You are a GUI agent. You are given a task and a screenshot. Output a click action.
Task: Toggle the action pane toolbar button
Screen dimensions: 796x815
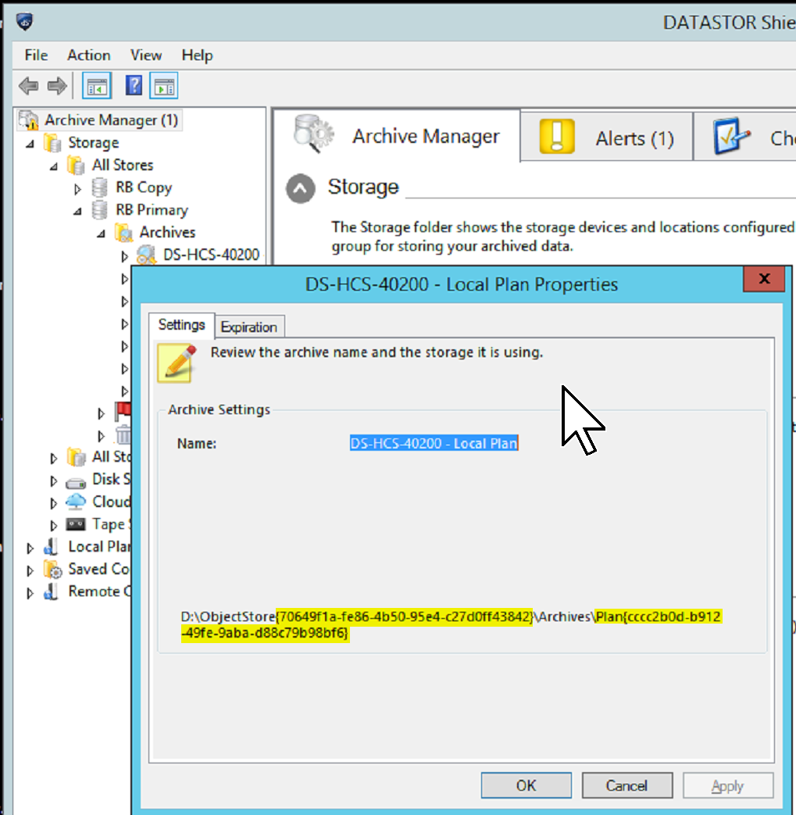tap(164, 86)
